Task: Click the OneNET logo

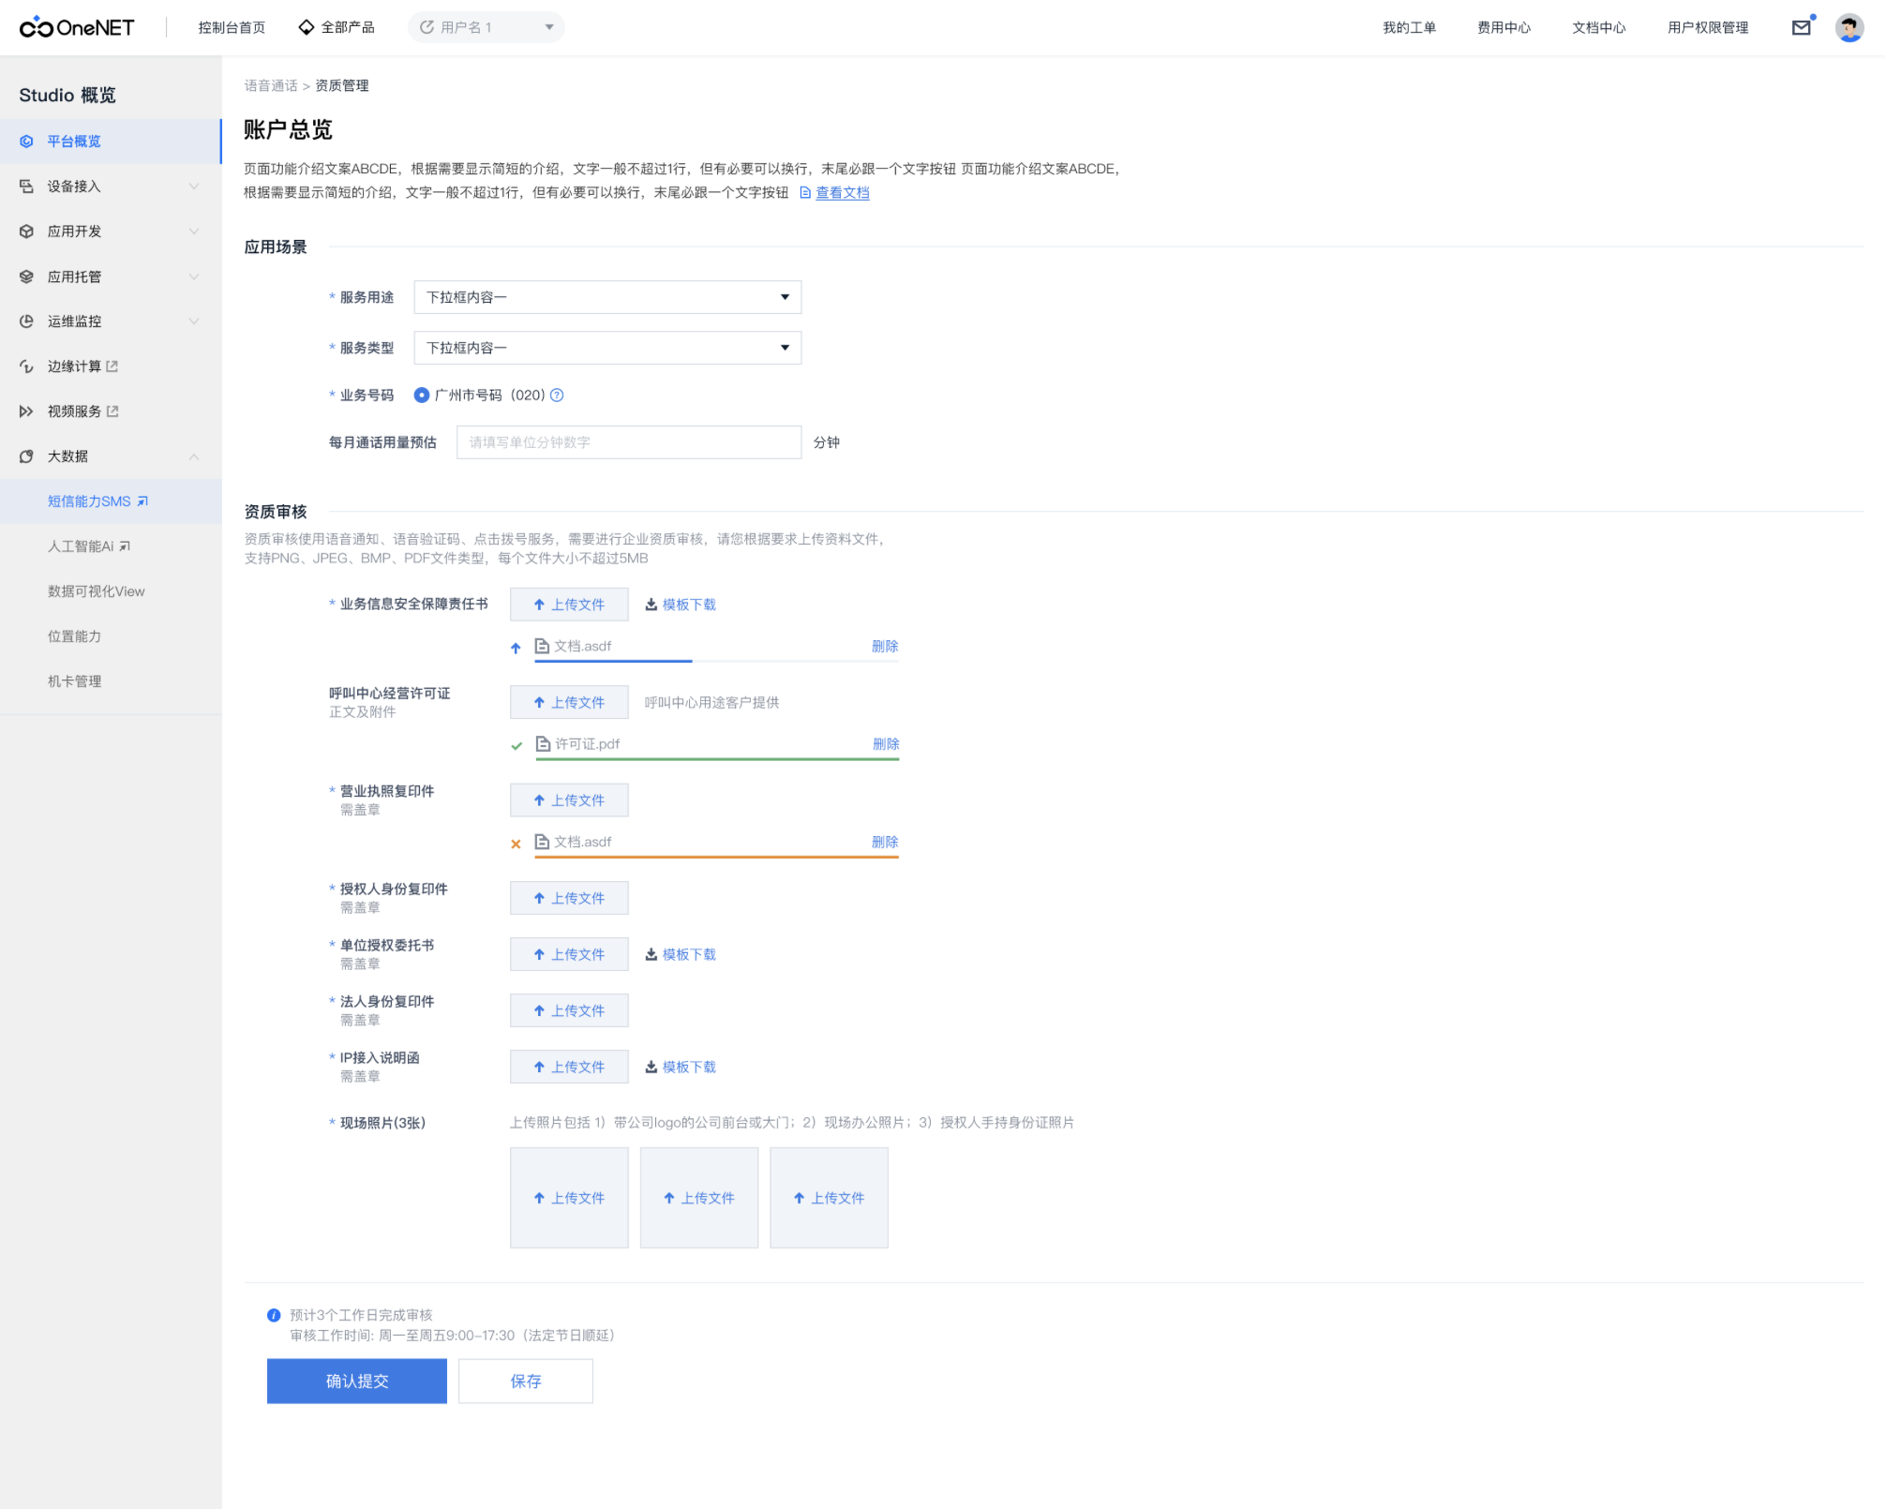Action: pos(77,28)
